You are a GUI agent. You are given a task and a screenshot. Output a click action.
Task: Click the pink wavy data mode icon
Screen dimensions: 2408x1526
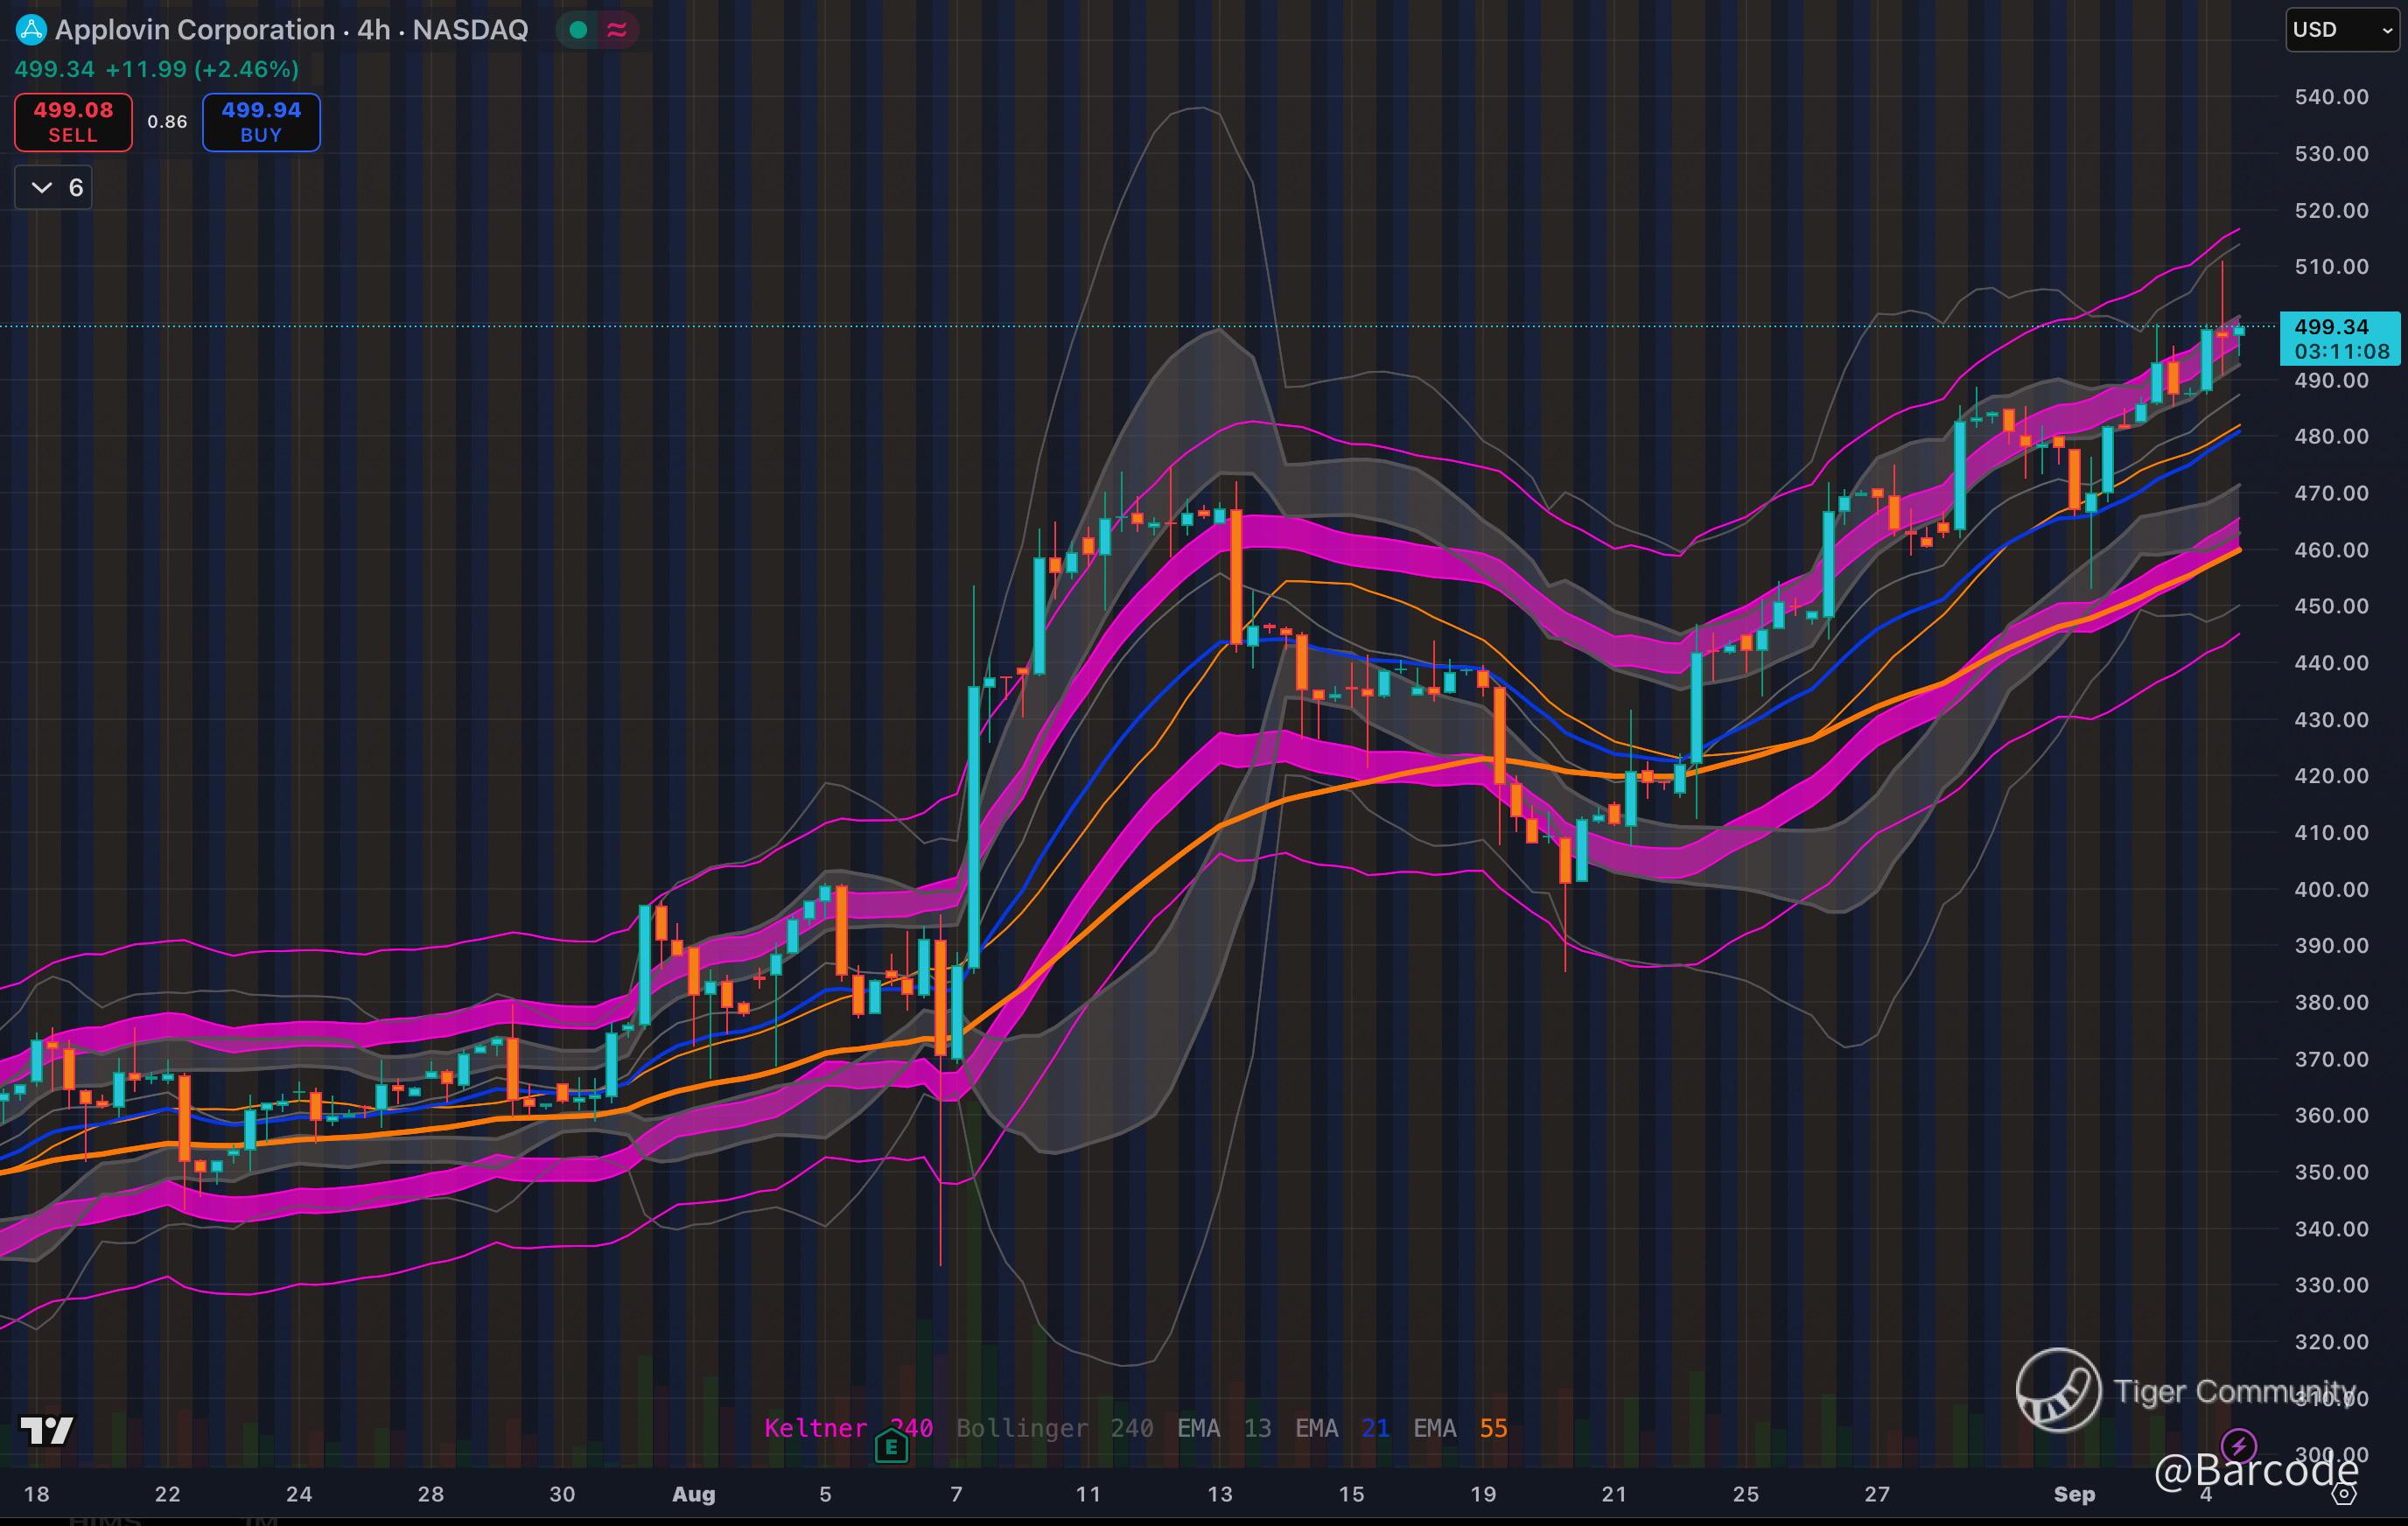[x=617, y=30]
